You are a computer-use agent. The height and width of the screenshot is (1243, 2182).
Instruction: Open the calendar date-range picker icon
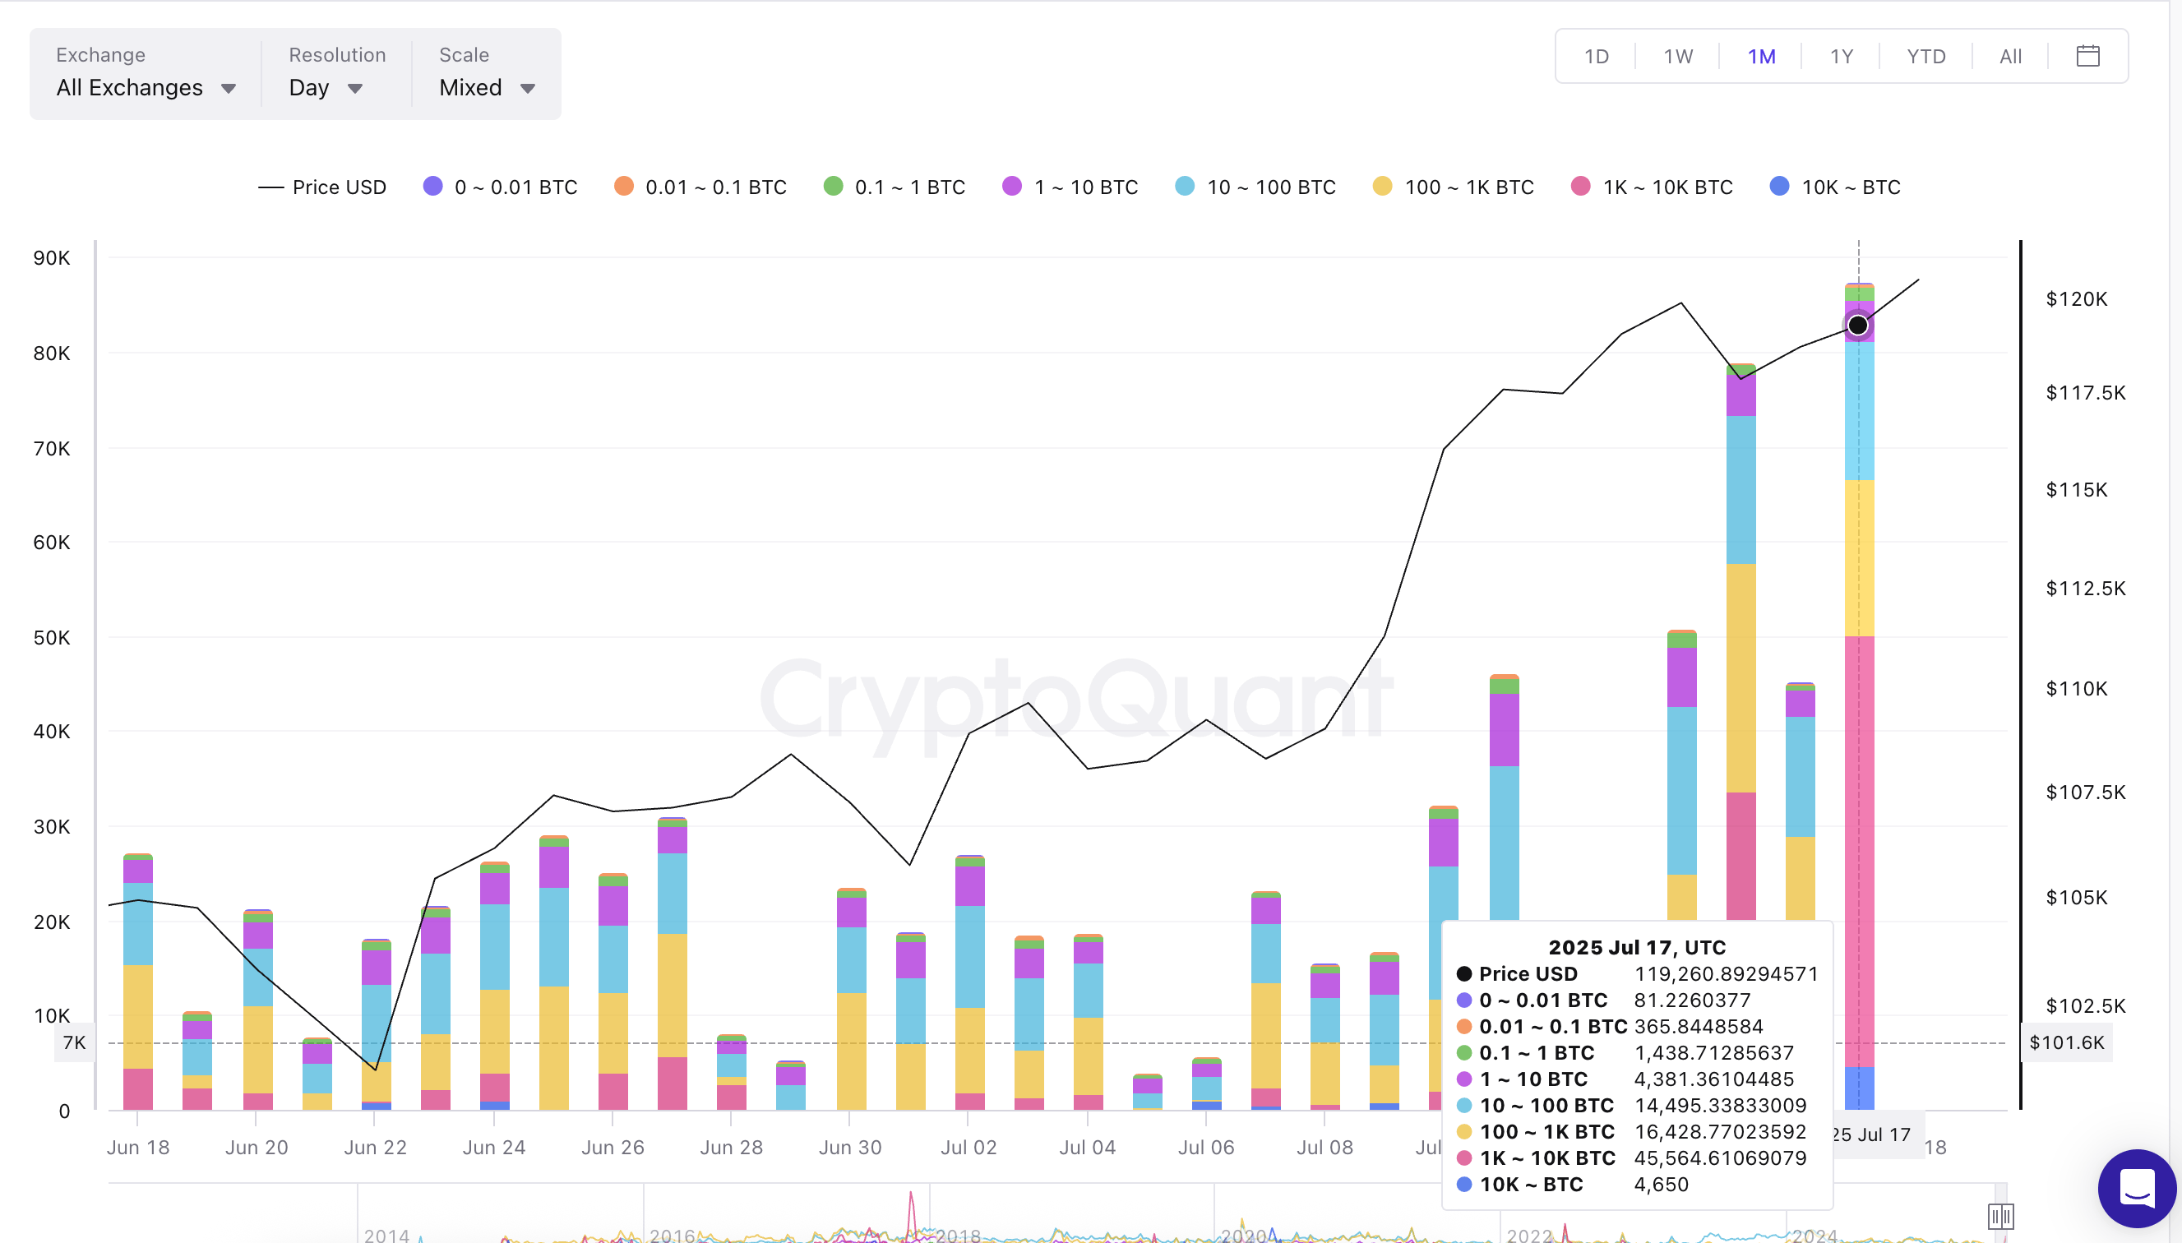coord(2088,56)
